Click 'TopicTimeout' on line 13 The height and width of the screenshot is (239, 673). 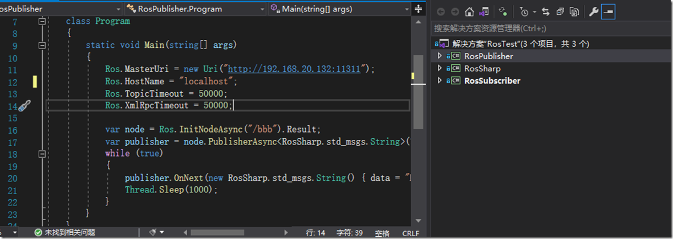(153, 93)
